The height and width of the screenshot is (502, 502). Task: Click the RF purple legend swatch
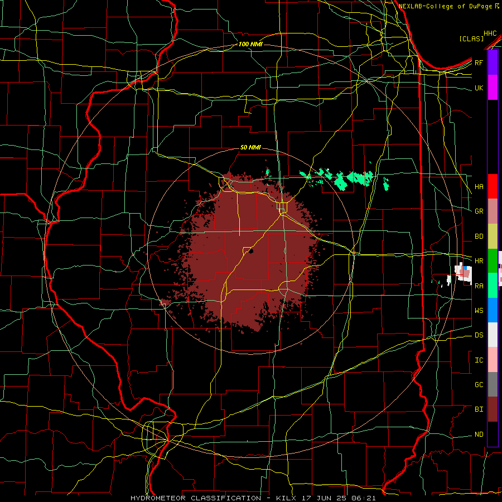(493, 62)
